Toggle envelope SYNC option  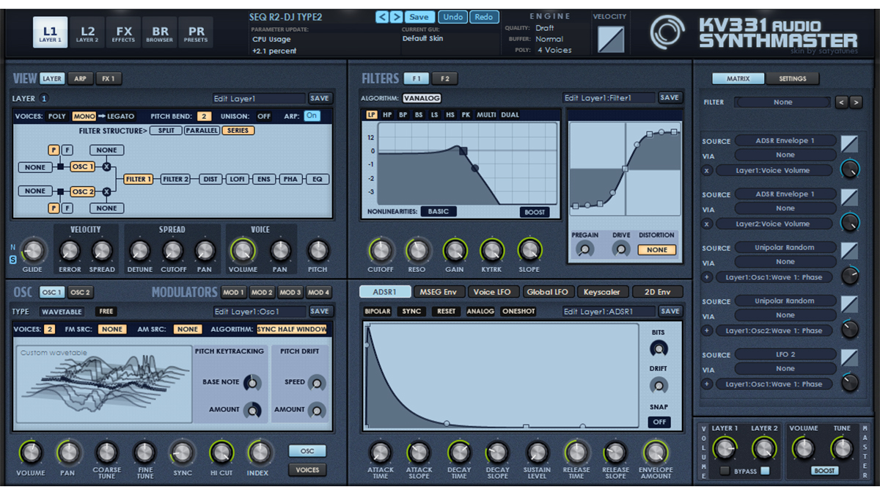(412, 311)
